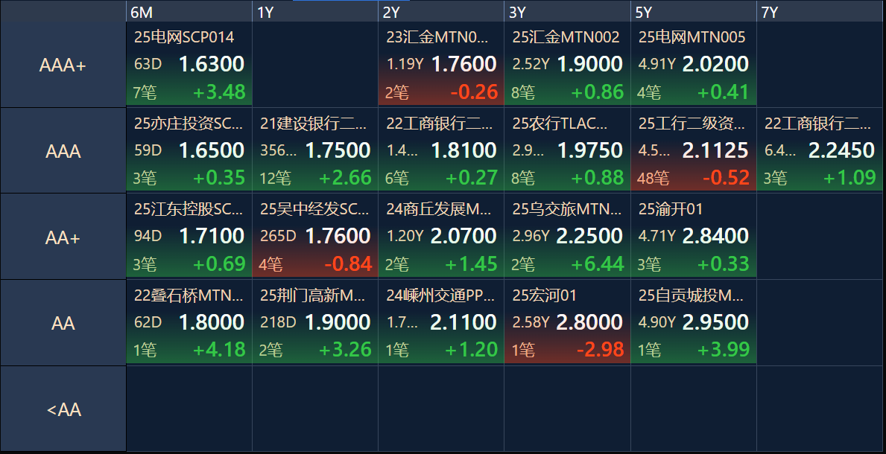Click the AAA+ rating row header
886x454 pixels.
63,65
